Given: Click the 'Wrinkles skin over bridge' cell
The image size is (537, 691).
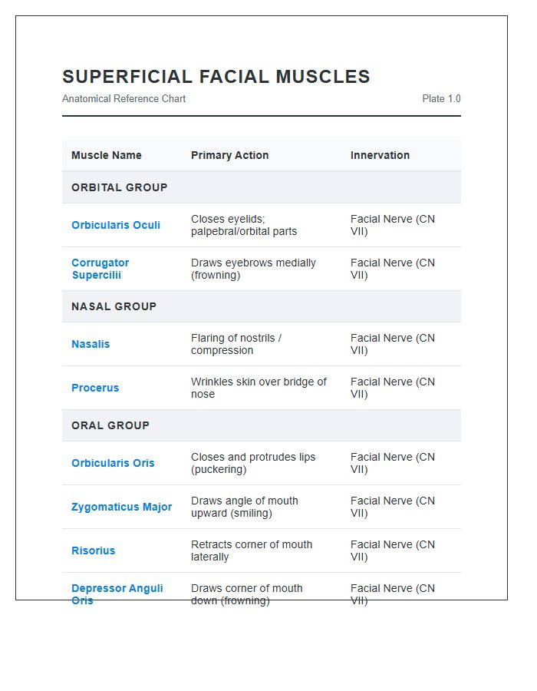Looking at the screenshot, I should 259,388.
